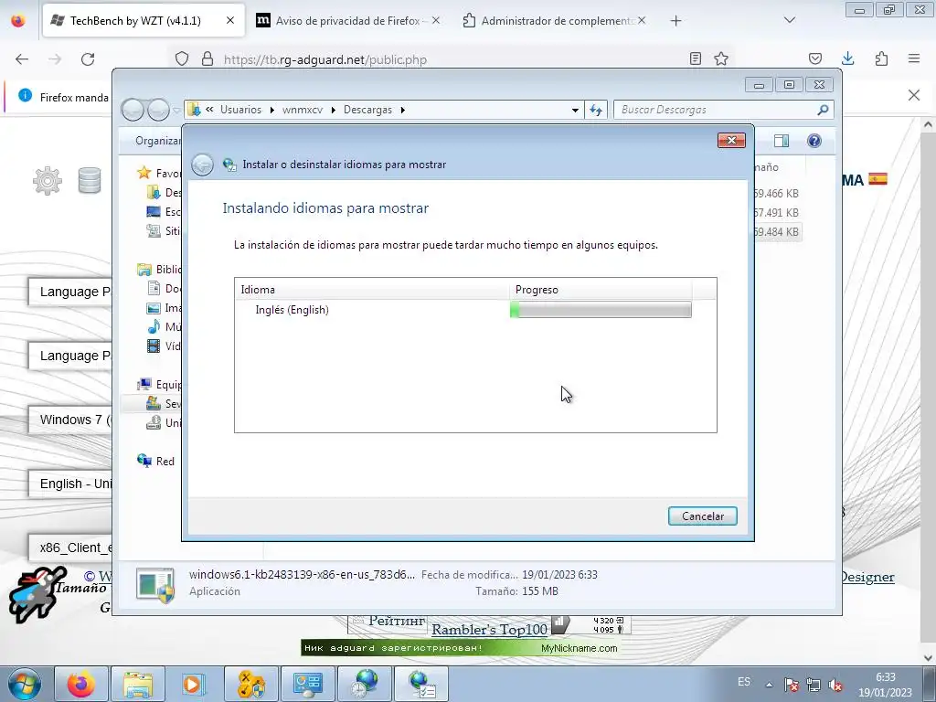Image resolution: width=936 pixels, height=702 pixels.
Task: Click the file thumbnail in Explorer details pane
Action: [155, 584]
